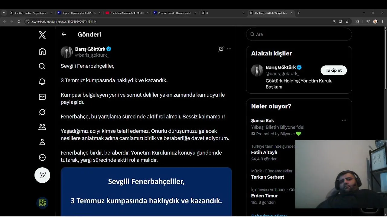Screen dimensions: 387x217
Task: Open Profile icon in sidebar
Action: coord(42,142)
